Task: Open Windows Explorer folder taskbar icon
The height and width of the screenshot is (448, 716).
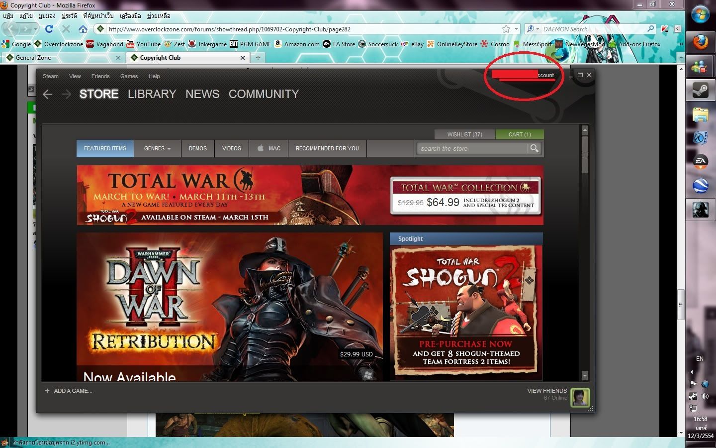Action: coord(700,114)
